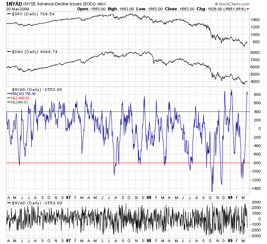Click the 09 year label on bottom axis
This screenshot has height=244, width=267.
pos(230,241)
